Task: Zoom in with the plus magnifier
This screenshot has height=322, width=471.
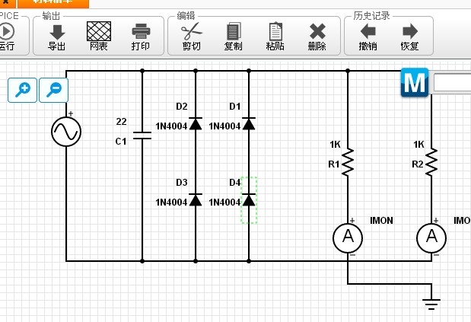Action: point(23,90)
